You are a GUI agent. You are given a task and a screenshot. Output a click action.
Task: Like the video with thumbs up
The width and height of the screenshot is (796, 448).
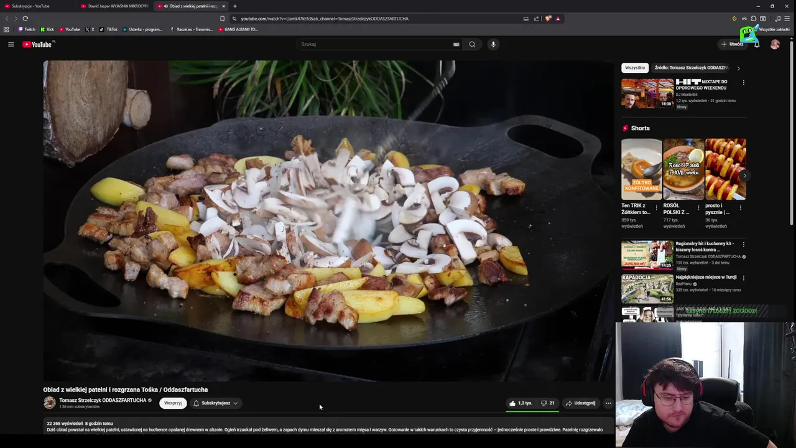pyautogui.click(x=521, y=403)
